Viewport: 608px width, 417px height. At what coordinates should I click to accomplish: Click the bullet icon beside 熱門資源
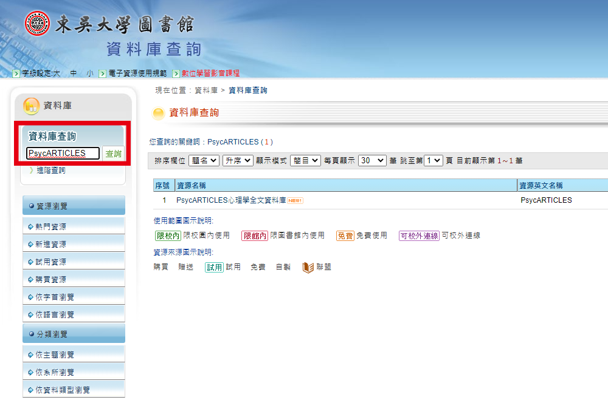tap(30, 227)
